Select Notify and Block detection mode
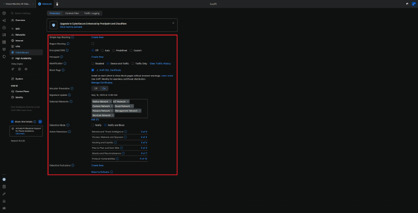This screenshot has height=213, width=418. click(106, 125)
